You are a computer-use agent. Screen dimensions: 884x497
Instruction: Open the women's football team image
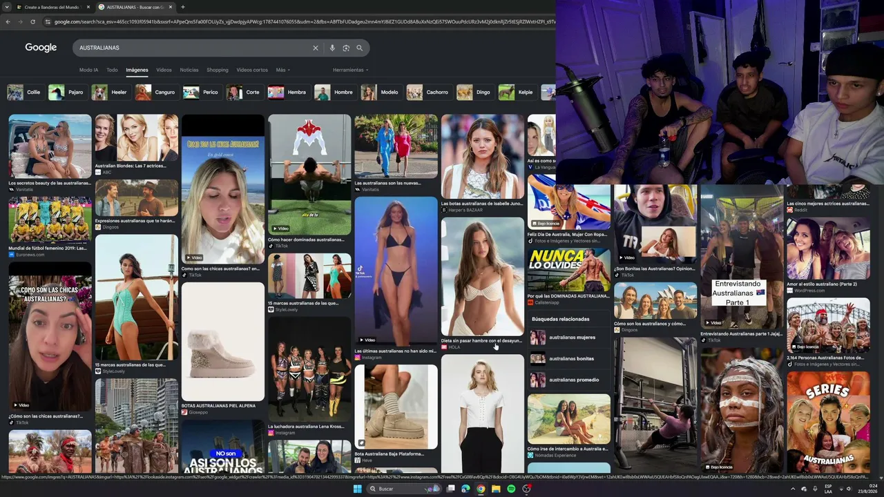click(50, 220)
